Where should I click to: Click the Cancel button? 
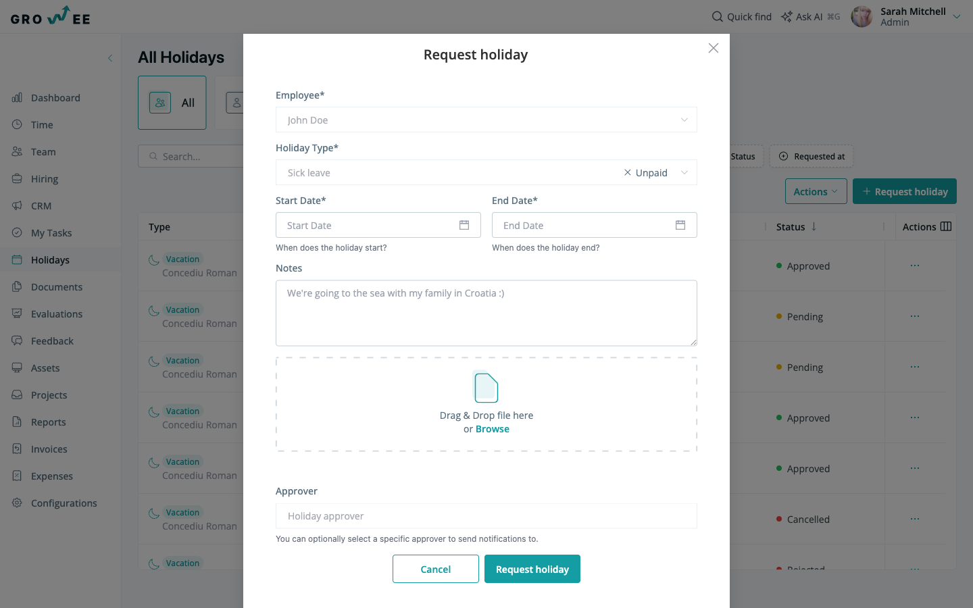[436, 569]
